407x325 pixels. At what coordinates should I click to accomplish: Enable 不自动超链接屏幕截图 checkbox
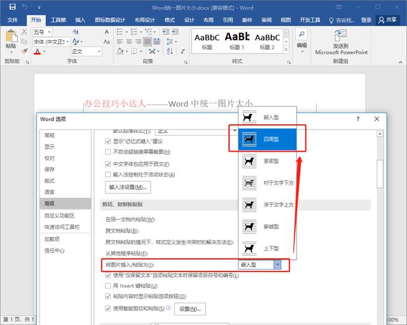click(107, 152)
